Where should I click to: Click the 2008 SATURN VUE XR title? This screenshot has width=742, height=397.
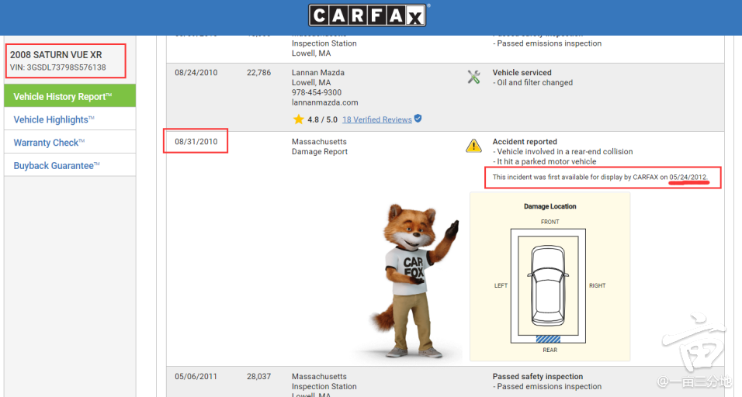[x=56, y=55]
